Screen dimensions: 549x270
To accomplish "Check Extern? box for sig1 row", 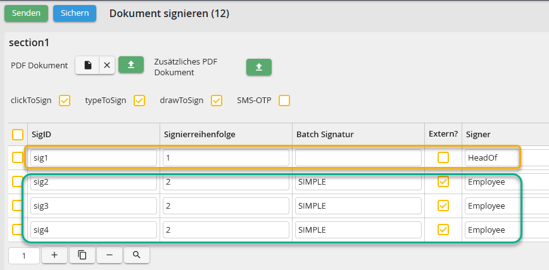I will 443,157.
